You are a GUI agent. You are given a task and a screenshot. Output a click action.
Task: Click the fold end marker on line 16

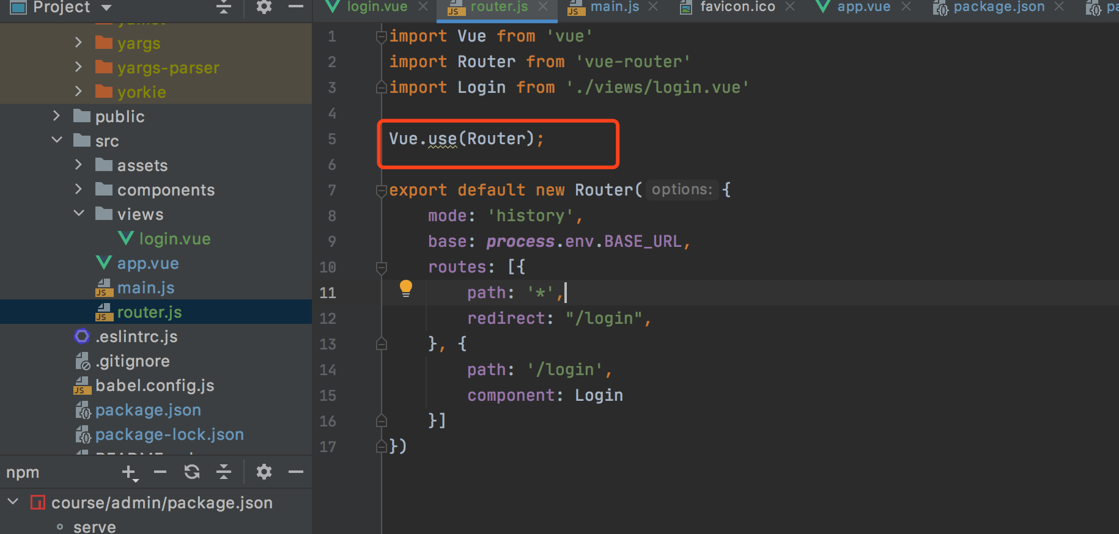click(382, 421)
